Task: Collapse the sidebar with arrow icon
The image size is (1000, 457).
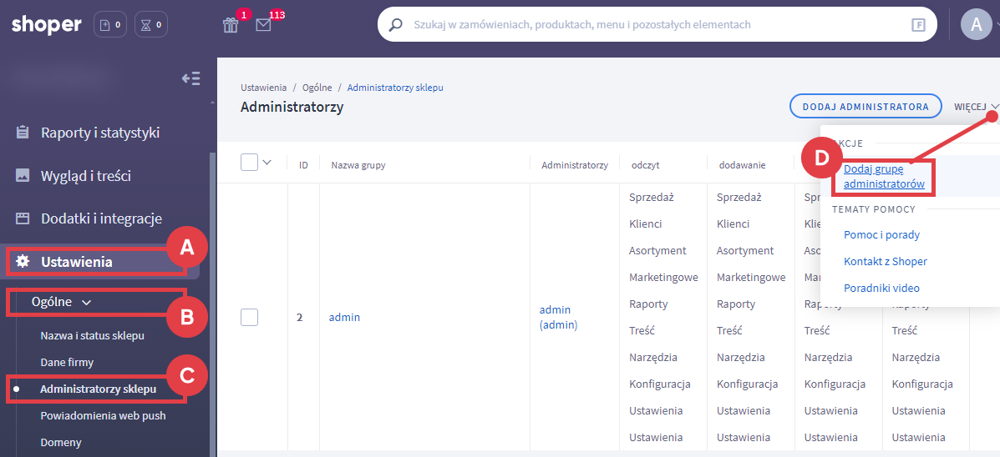Action: pyautogui.click(x=190, y=79)
